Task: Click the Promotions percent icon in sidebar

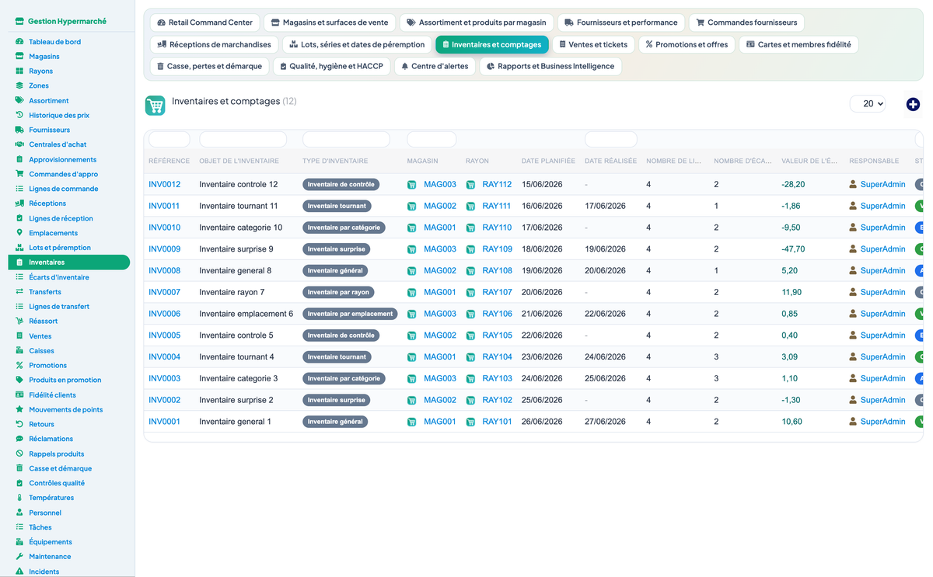Action: click(x=19, y=365)
